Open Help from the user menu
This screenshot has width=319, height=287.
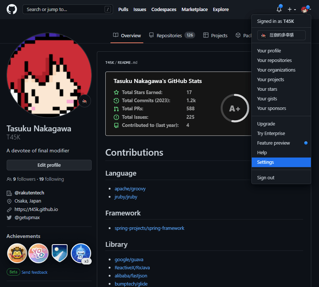point(281,153)
